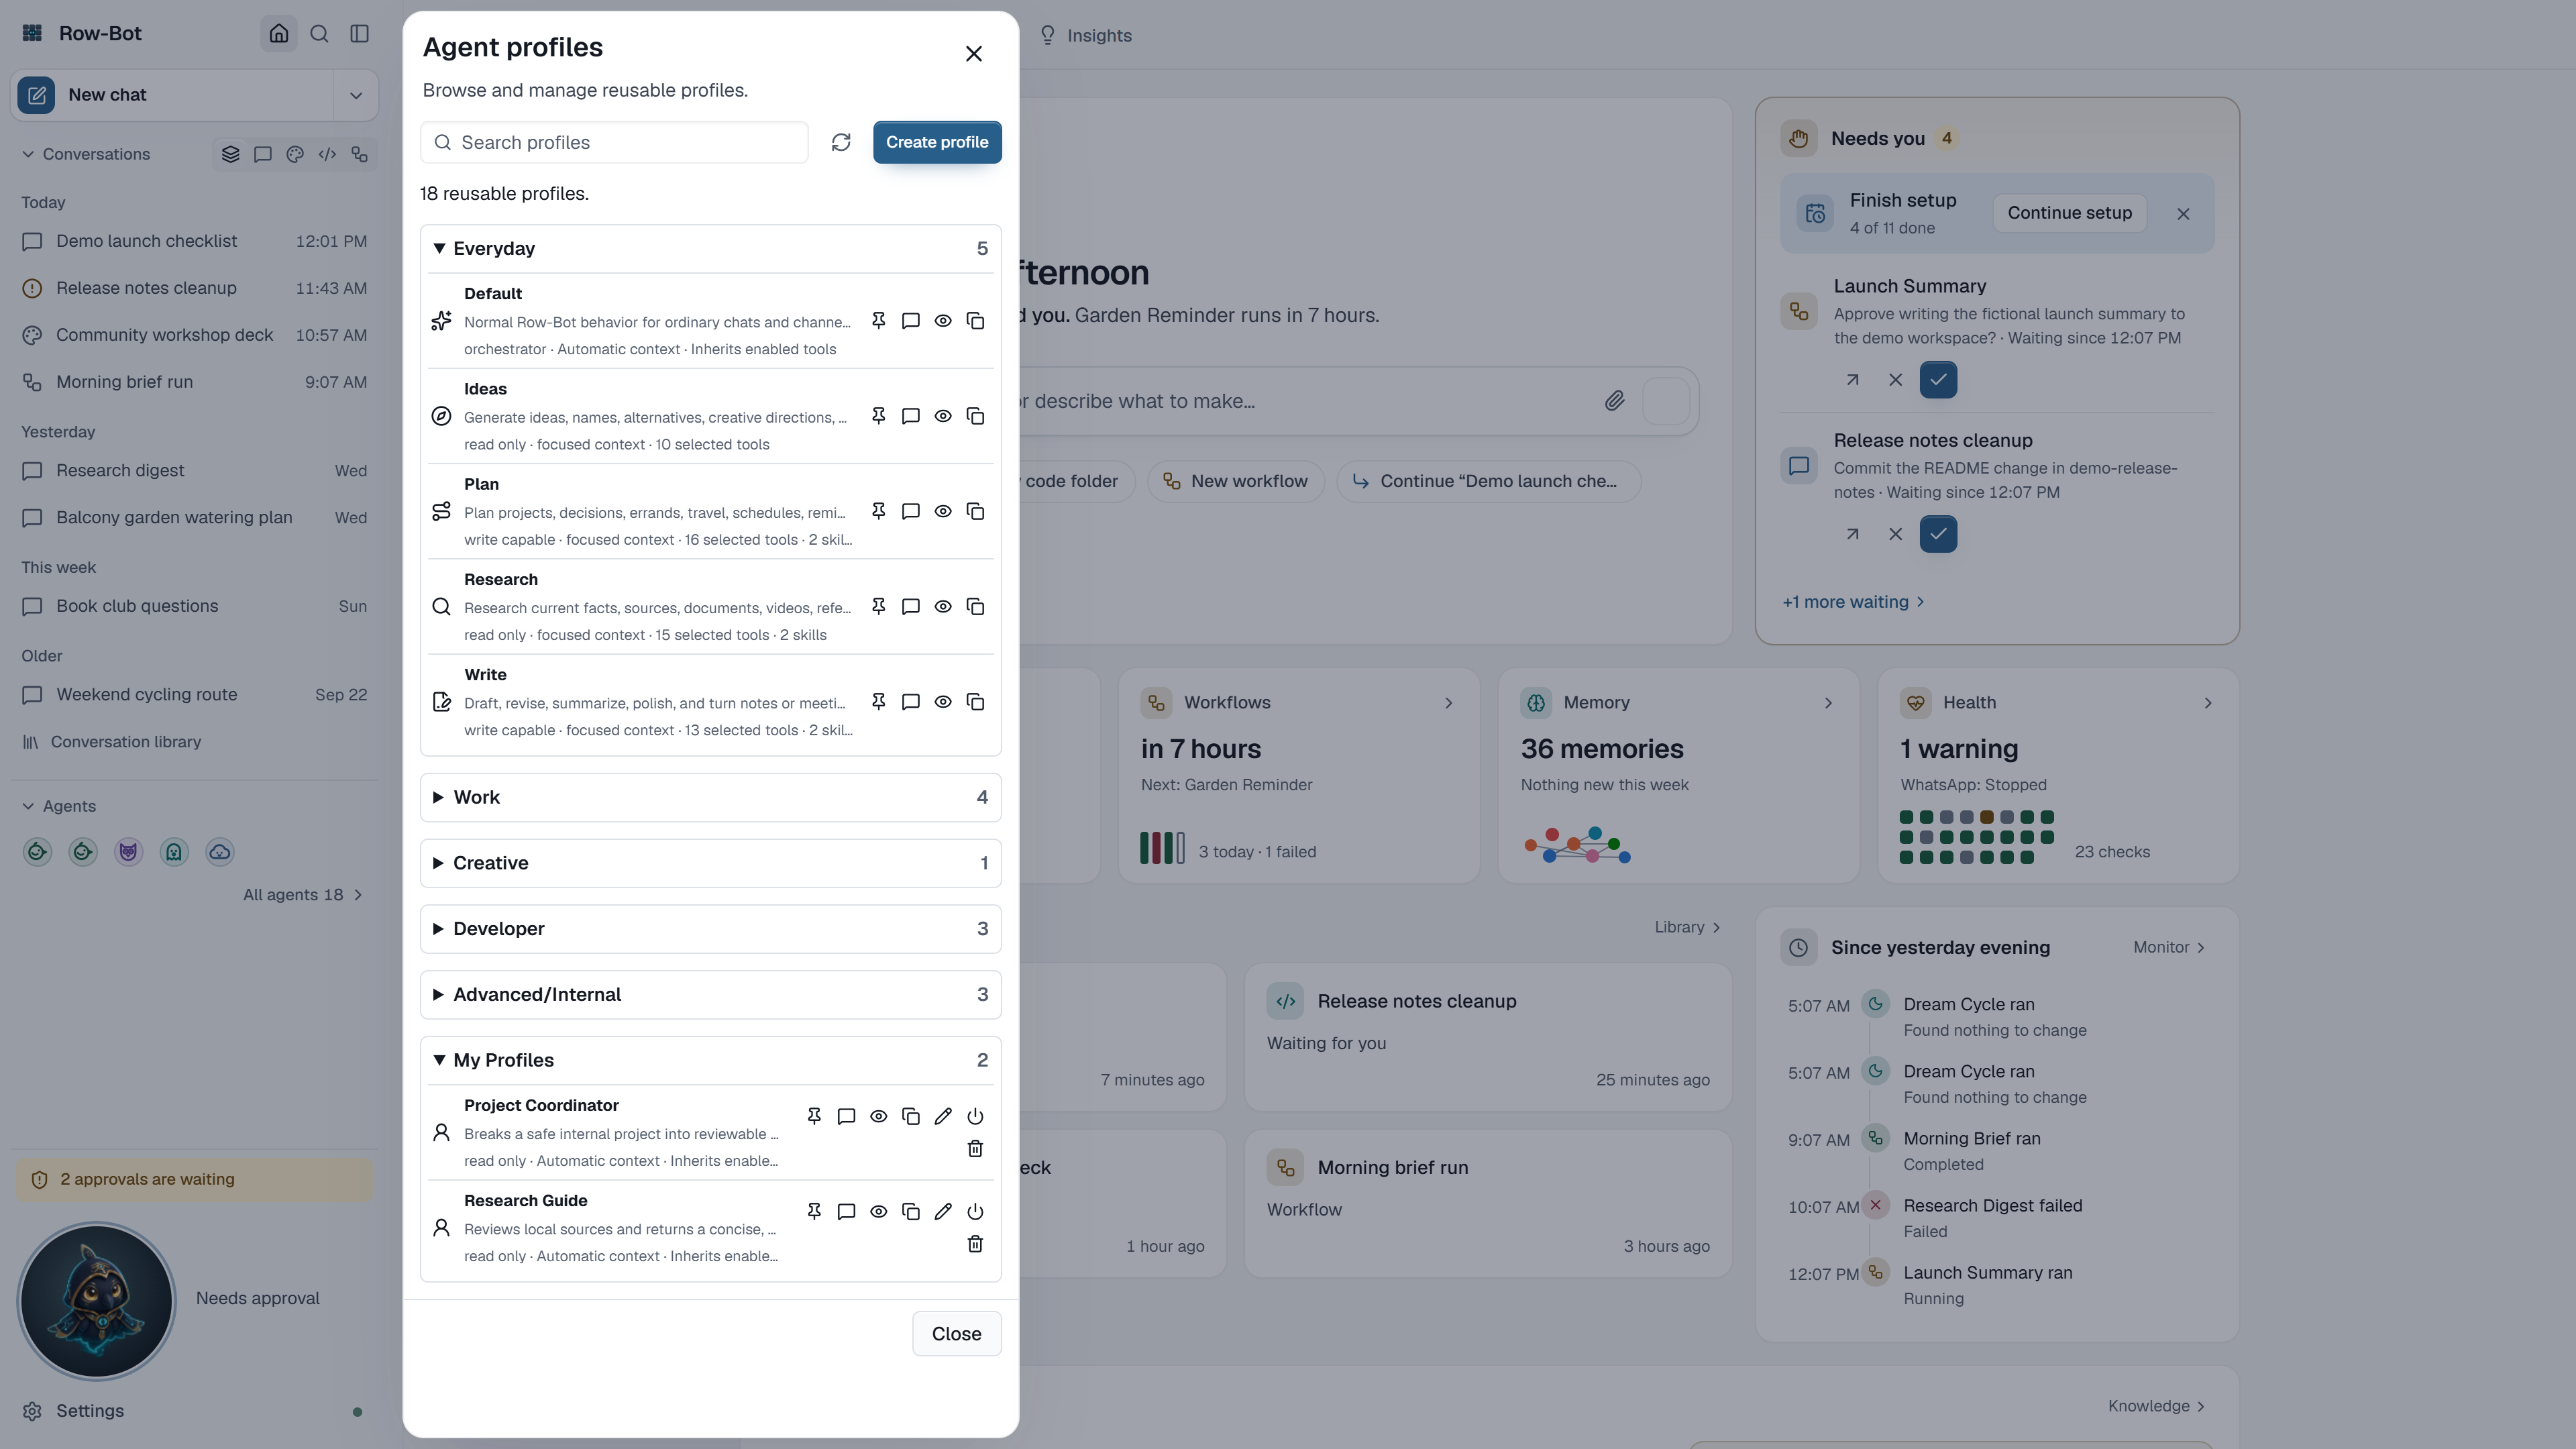Image resolution: width=2576 pixels, height=1449 pixels.
Task: Collapse the Agents sidebar section
Action: pyautogui.click(x=59, y=806)
